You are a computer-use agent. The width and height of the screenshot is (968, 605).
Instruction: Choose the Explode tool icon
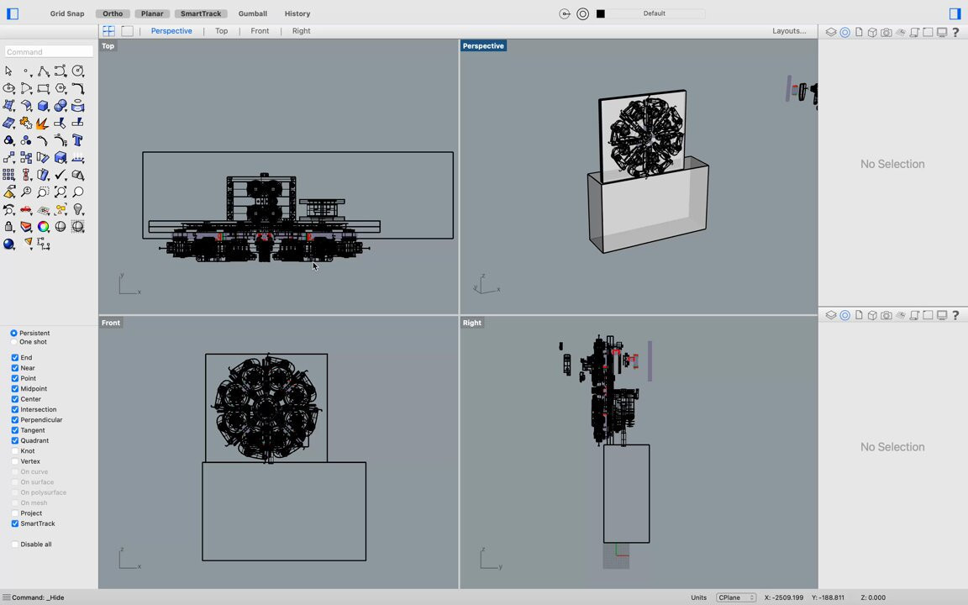coord(41,124)
